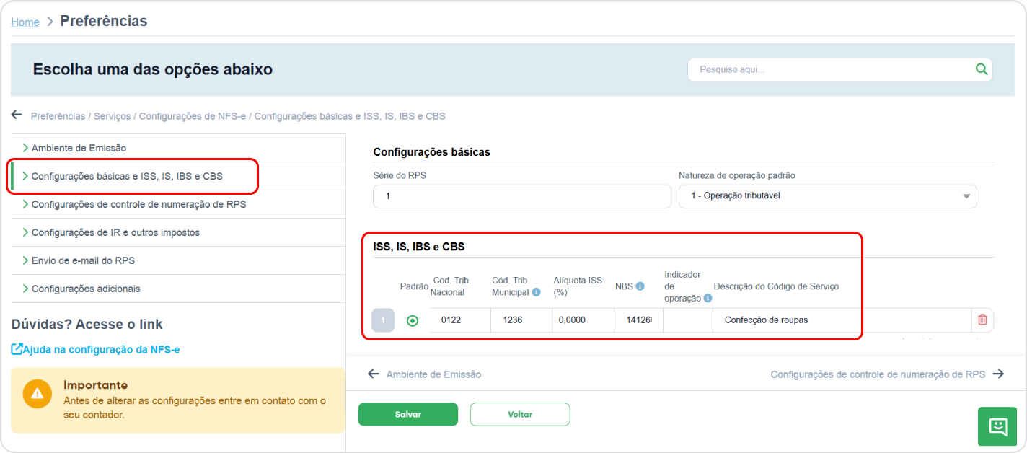
Task: Edit the NBS code field
Action: pyautogui.click(x=638, y=320)
